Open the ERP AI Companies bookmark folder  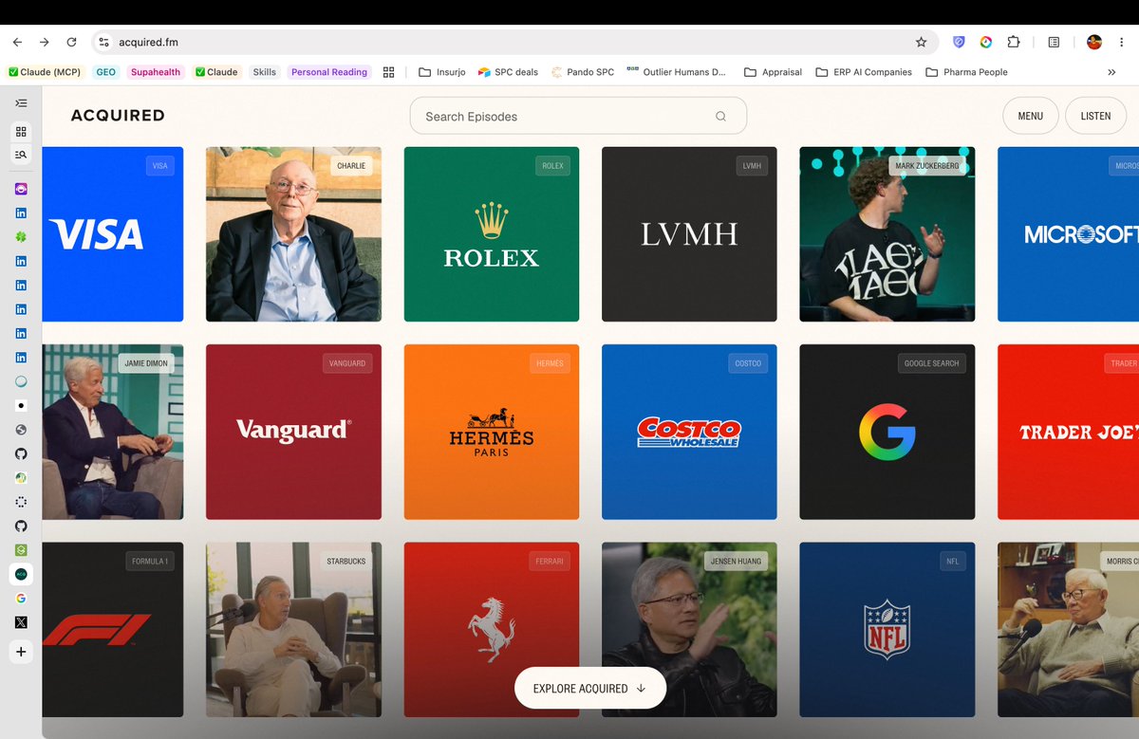(864, 72)
